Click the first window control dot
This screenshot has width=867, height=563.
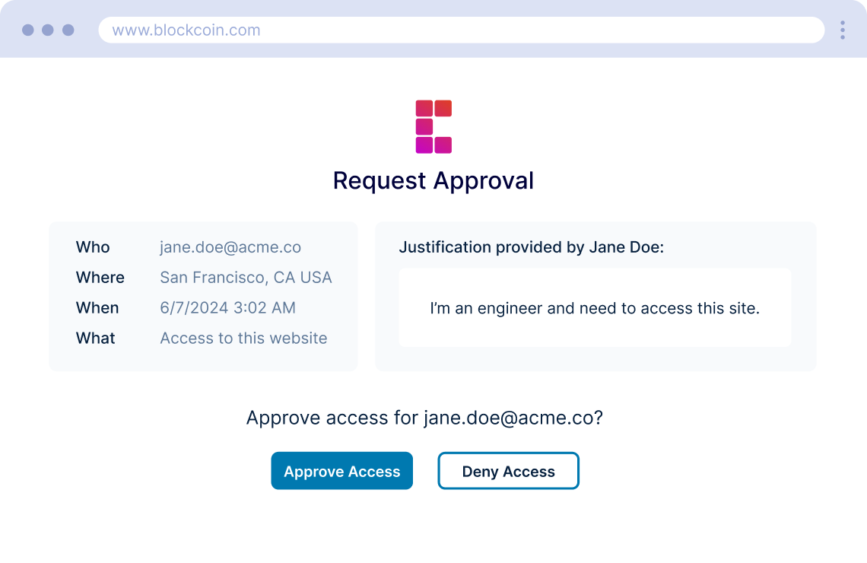pyautogui.click(x=28, y=30)
